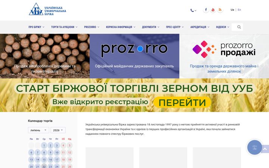Expand the ДОКУМЕНТИ menu
The height and width of the screenshot is (168, 269).
coord(151,27)
